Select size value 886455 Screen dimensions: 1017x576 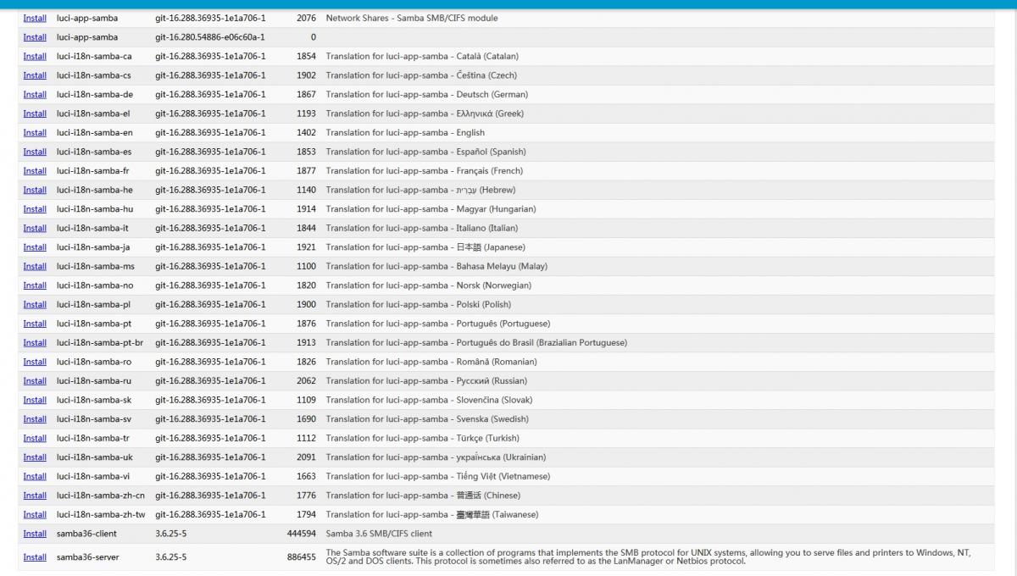coord(302,557)
